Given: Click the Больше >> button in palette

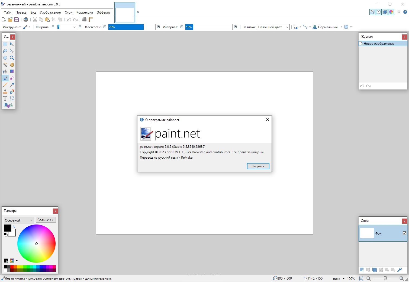Looking at the screenshot, I should click(x=46, y=220).
